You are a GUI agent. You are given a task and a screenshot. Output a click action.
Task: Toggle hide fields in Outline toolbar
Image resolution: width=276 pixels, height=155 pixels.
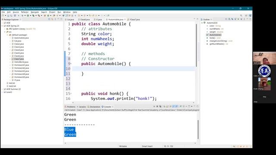(232, 19)
